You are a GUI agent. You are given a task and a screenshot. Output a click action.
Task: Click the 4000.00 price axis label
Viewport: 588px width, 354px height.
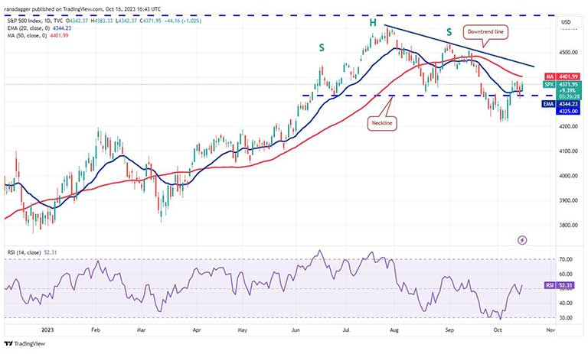click(569, 176)
